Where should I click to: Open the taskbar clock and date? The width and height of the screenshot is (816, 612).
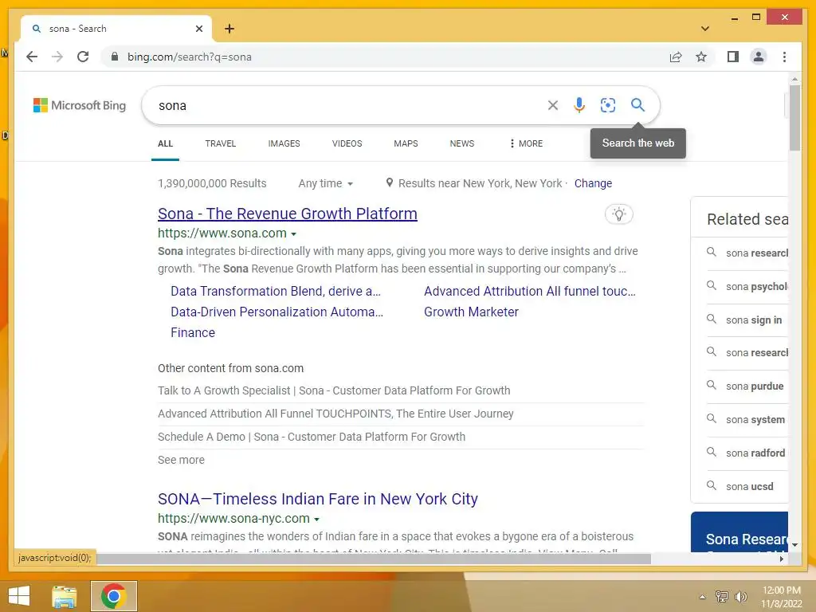click(x=781, y=597)
